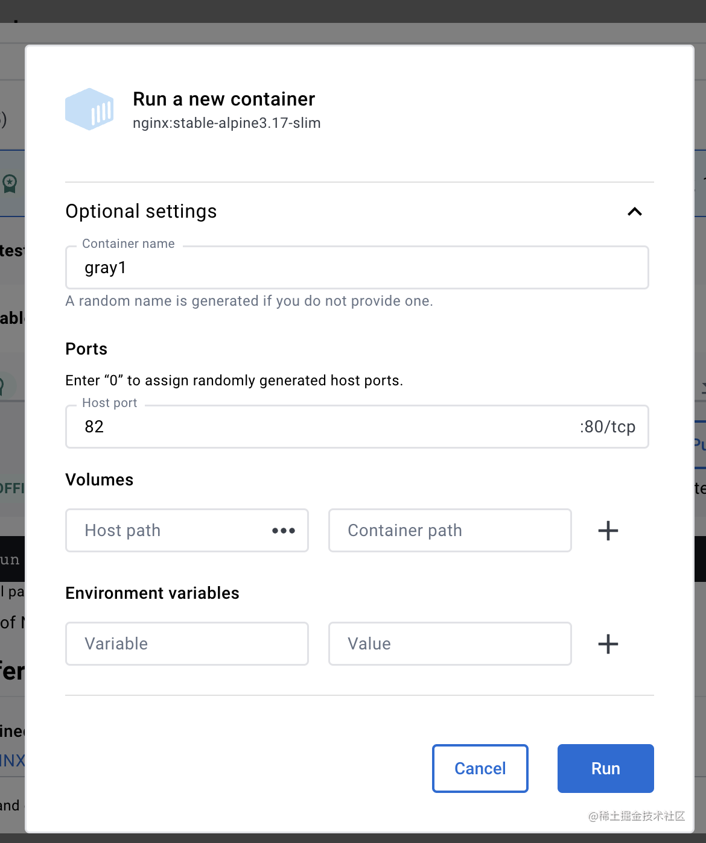Image resolution: width=706 pixels, height=843 pixels.
Task: Start the container with the Run button
Action: [605, 768]
